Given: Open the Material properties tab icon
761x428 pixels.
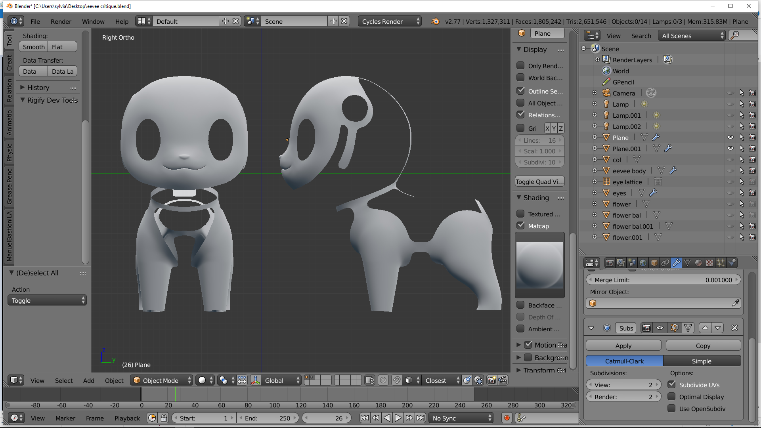Looking at the screenshot, I should (x=698, y=263).
